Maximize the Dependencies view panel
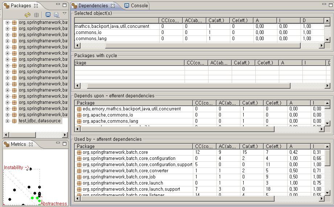 pos(331,5)
